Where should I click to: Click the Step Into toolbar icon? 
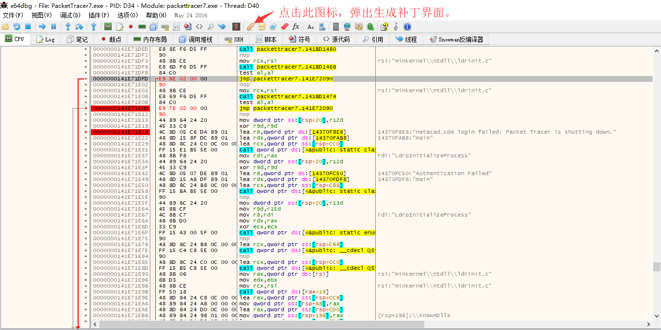click(x=68, y=27)
